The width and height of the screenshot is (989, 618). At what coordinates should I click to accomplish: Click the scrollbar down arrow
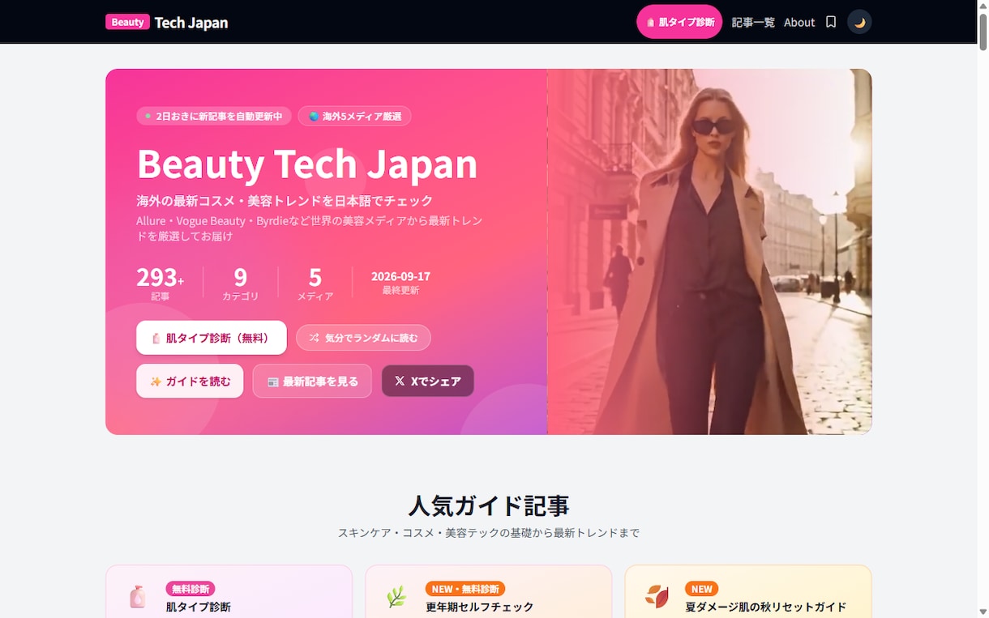click(983, 612)
